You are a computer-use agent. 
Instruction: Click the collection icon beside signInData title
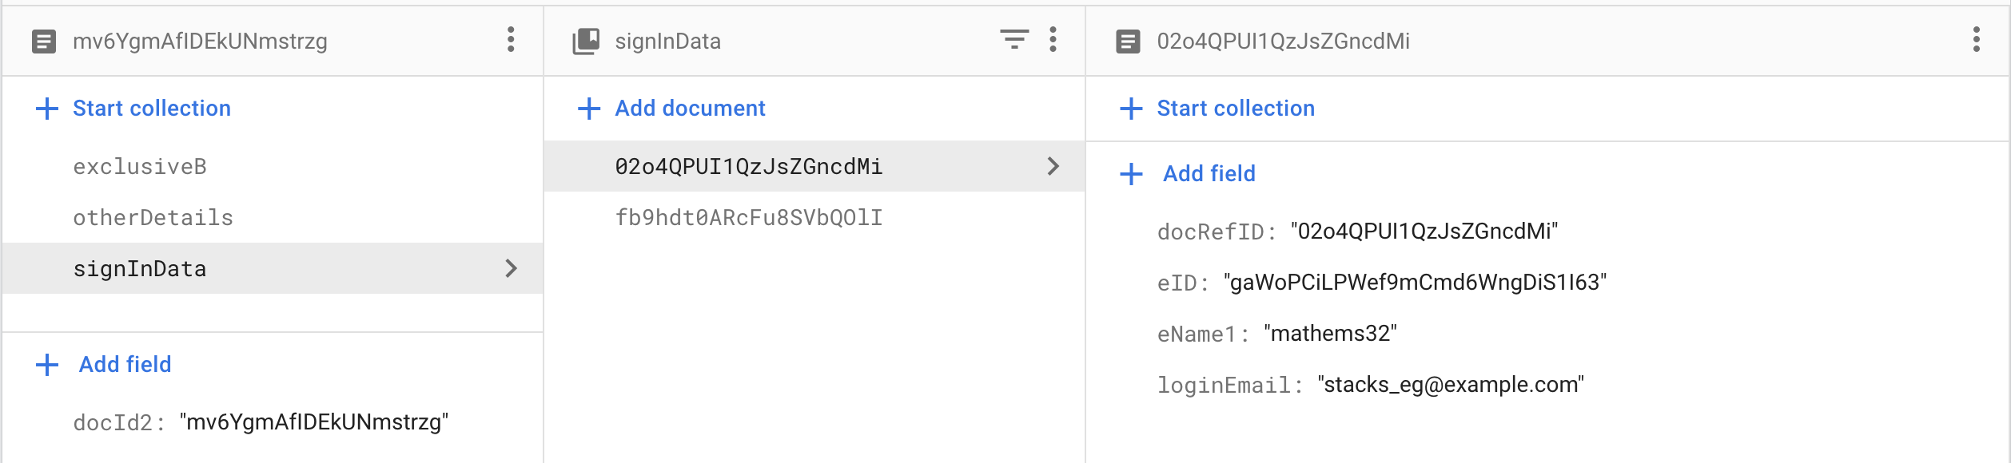pyautogui.click(x=586, y=40)
